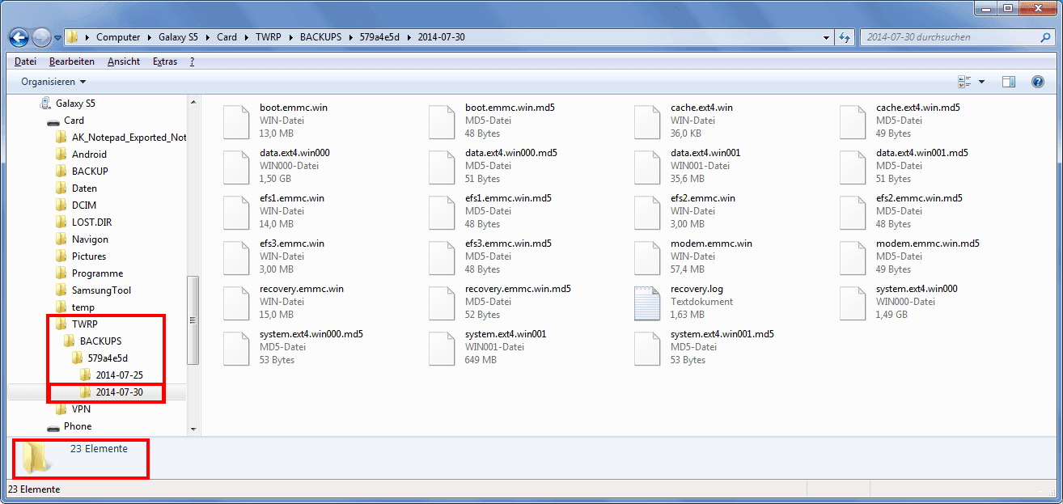Click the file name efs1.emmc.win.md5

pyautogui.click(x=509, y=198)
